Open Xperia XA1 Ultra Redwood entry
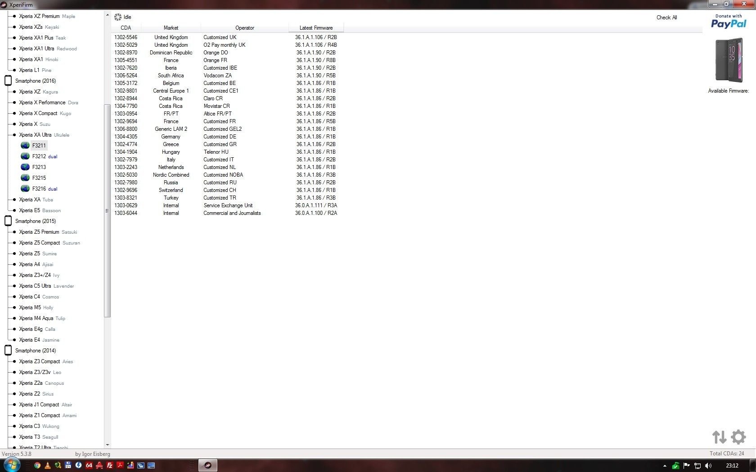 click(x=48, y=49)
